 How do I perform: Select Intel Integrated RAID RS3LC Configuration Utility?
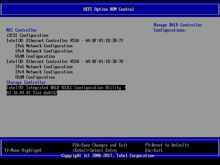(x=66, y=90)
